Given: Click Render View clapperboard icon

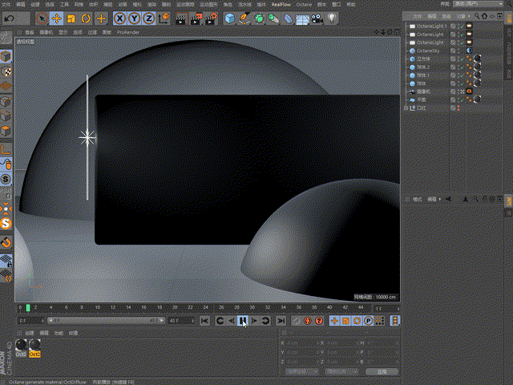Looking at the screenshot, I should tap(180, 18).
